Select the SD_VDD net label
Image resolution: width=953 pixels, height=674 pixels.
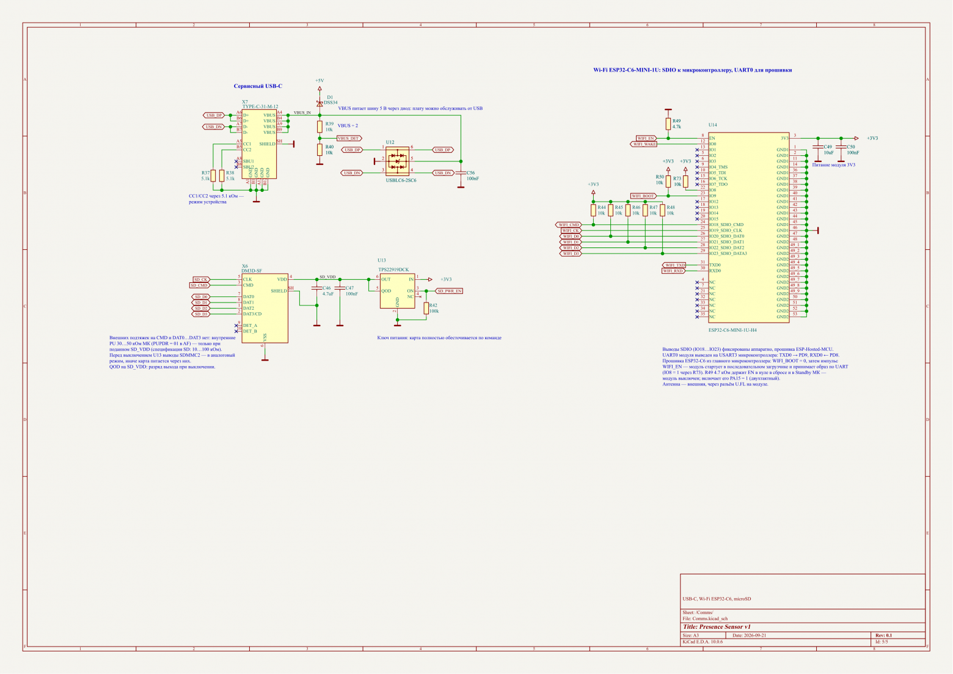328,277
